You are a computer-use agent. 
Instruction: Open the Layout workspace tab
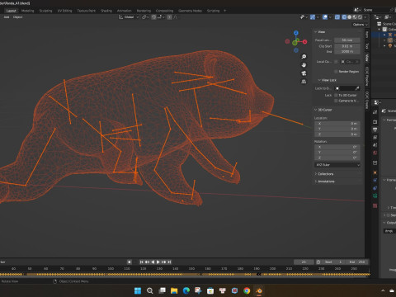click(x=12, y=11)
